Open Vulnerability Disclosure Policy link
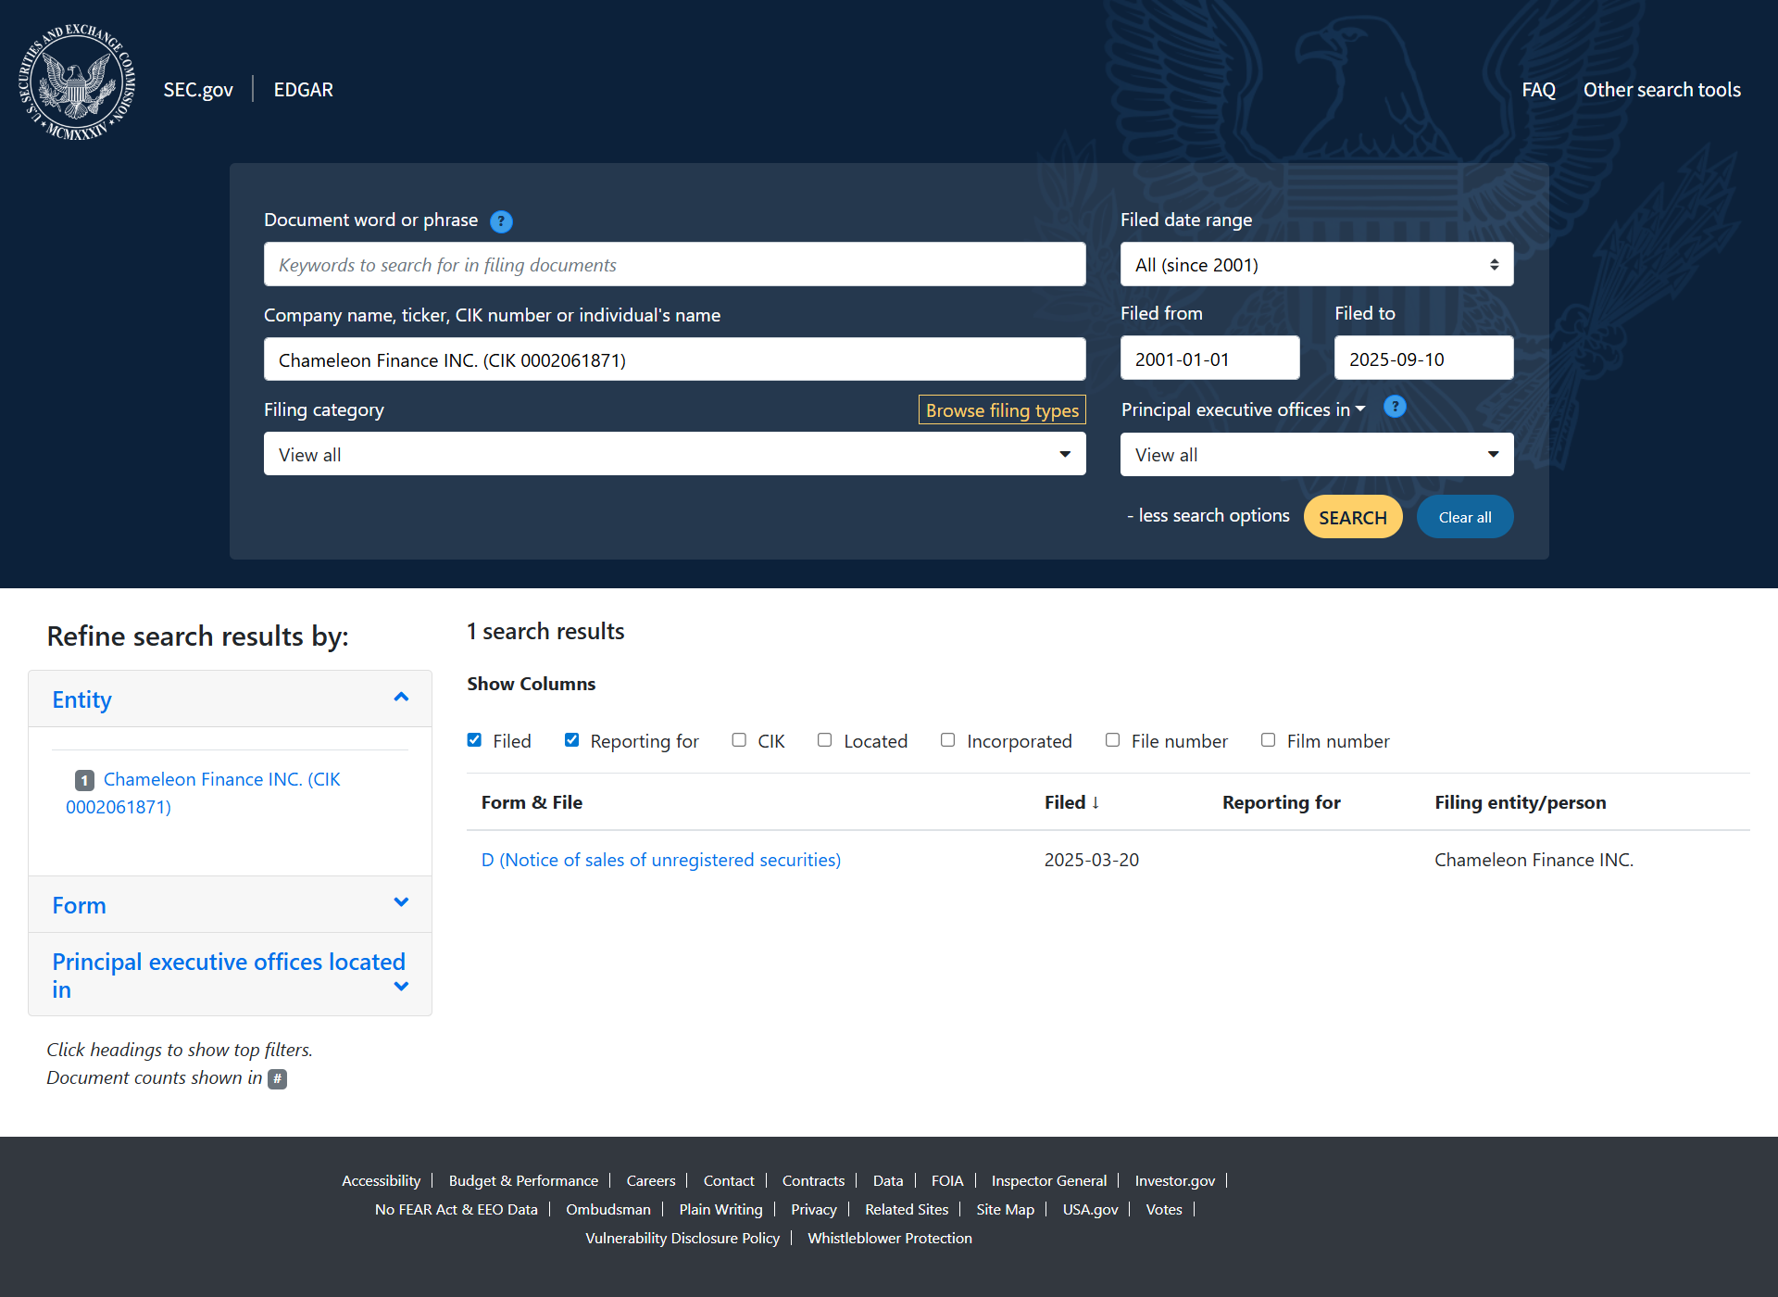Viewport: 1778px width, 1297px height. (x=682, y=1238)
